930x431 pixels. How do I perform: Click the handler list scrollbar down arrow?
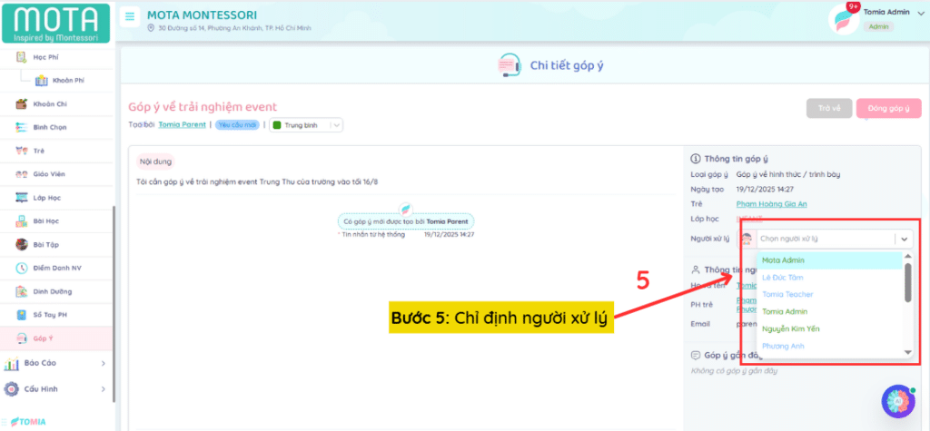tap(906, 352)
